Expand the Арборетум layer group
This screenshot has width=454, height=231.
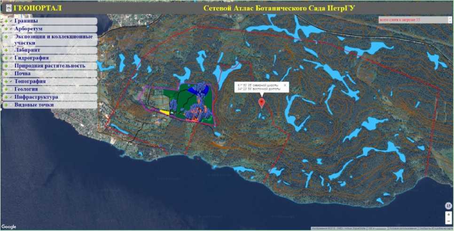coord(6,29)
